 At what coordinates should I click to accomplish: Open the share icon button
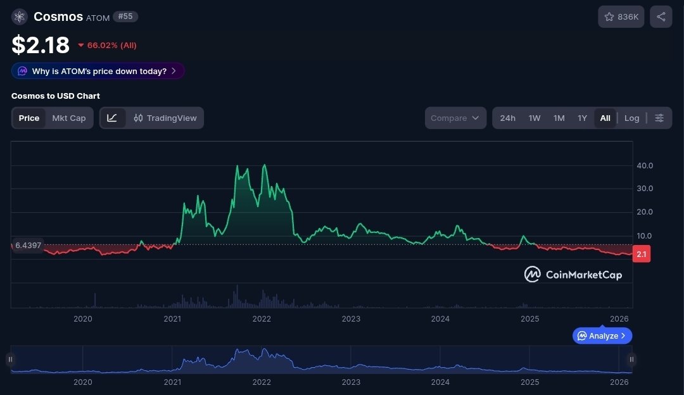[x=661, y=17]
